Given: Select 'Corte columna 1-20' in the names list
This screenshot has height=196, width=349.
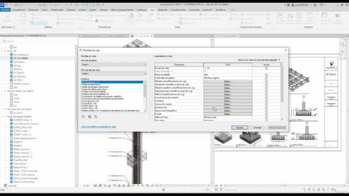Looking at the screenshot, I should pyautogui.click(x=90, y=101).
